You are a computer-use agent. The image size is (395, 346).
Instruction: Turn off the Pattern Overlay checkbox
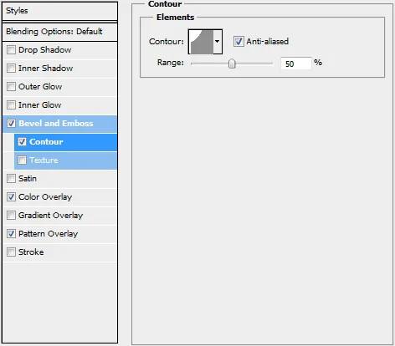11,234
